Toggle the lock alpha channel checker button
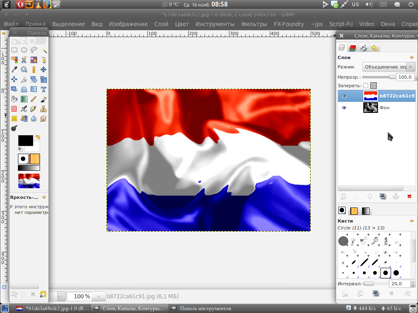This screenshot has width=418, height=313. (374, 86)
